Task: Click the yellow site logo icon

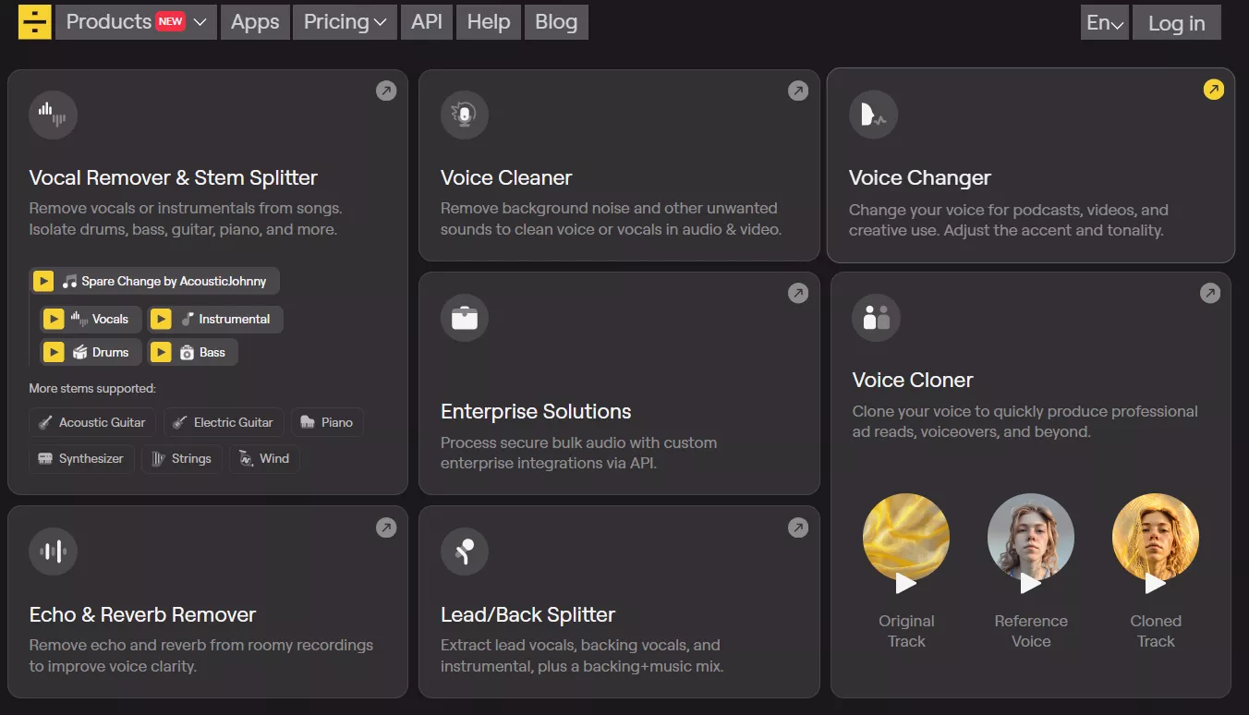Action: coord(35,22)
